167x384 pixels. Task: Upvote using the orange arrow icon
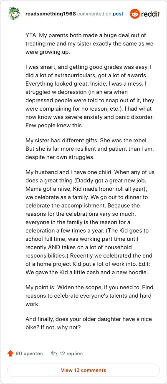click(x=10, y=354)
